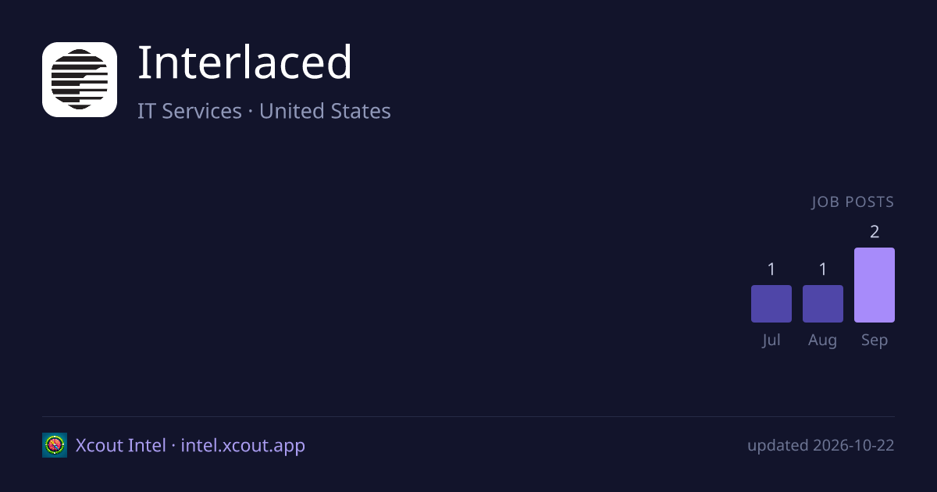Click the updated 2026-10-22 timestamp

pyautogui.click(x=821, y=445)
